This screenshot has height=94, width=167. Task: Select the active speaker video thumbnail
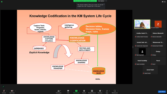(x=142, y=24)
